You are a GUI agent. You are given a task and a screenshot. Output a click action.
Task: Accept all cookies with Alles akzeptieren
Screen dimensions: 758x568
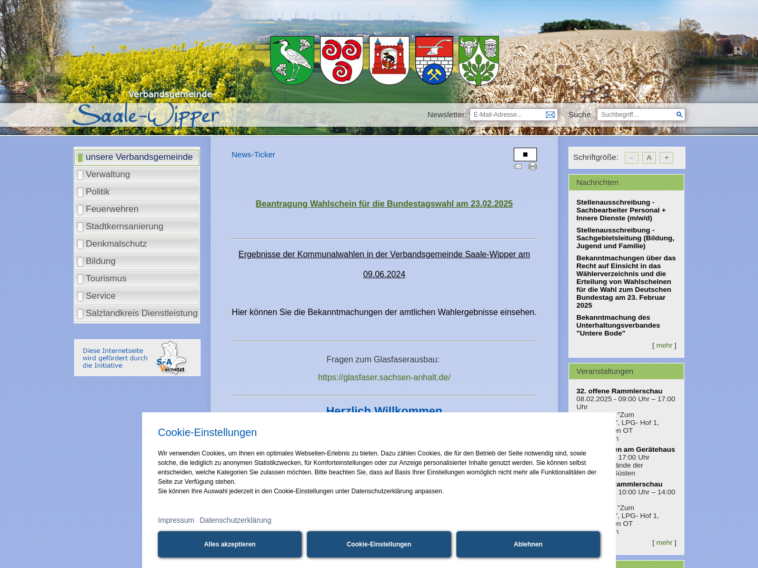[x=230, y=544]
